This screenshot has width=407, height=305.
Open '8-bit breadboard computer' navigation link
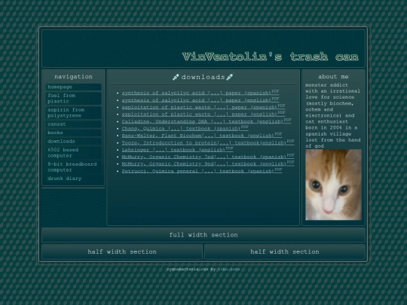(x=73, y=167)
